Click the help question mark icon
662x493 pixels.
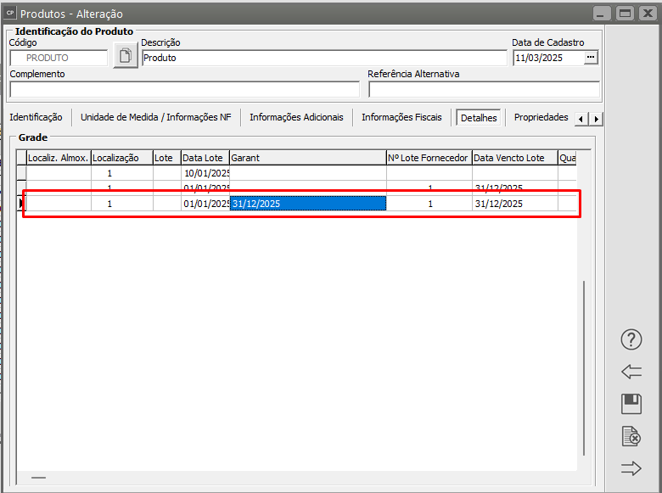pos(631,340)
